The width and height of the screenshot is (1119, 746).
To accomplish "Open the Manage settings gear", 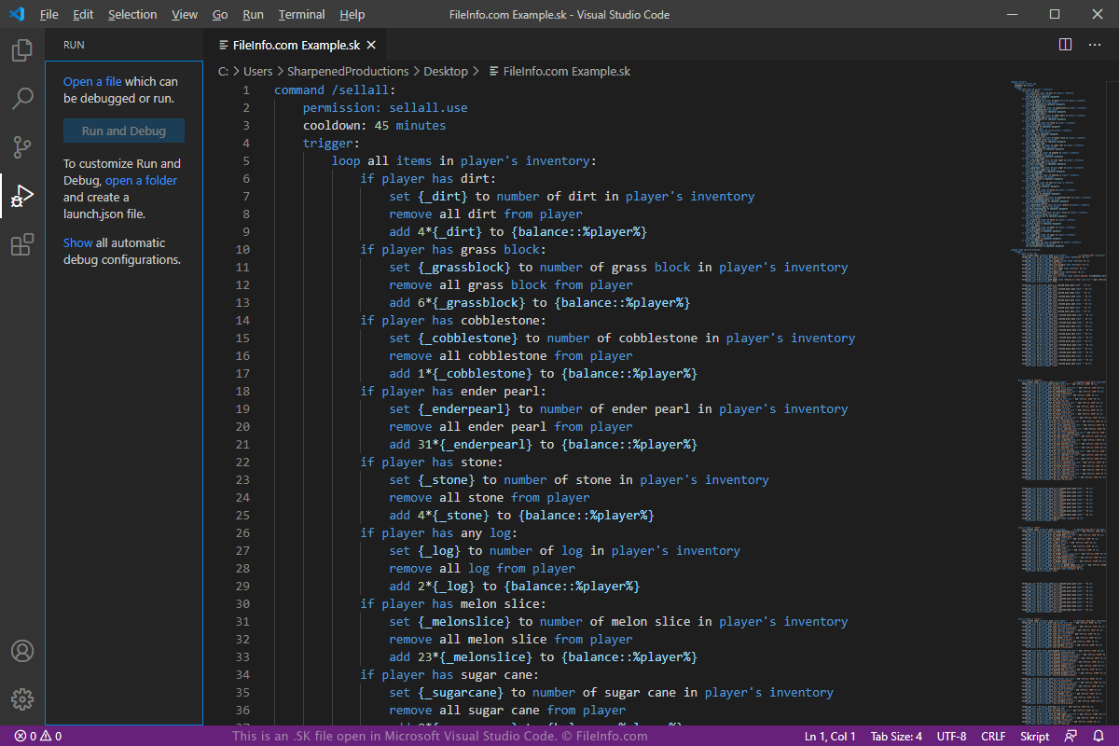I will coord(21,698).
